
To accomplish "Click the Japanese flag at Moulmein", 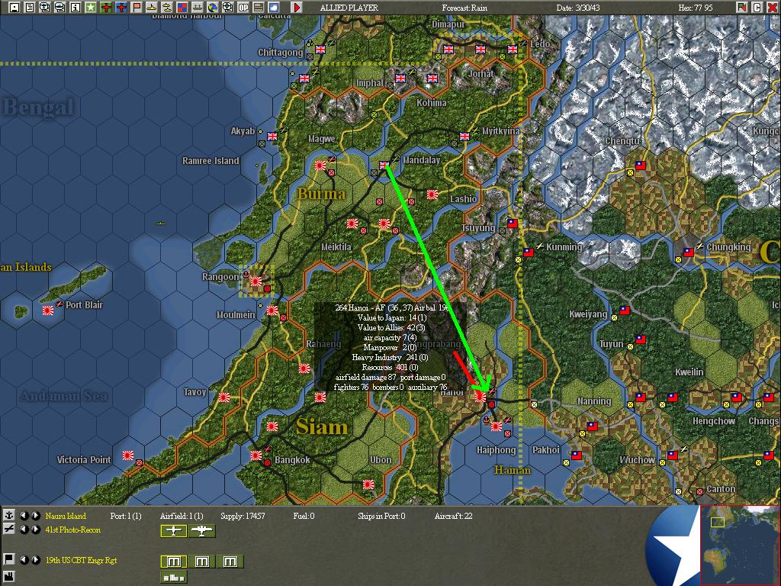I will 272,310.
